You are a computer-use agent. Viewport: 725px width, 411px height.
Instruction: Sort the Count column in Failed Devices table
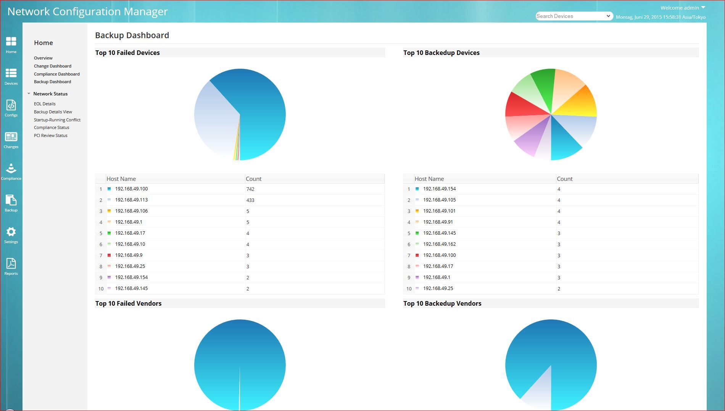253,179
